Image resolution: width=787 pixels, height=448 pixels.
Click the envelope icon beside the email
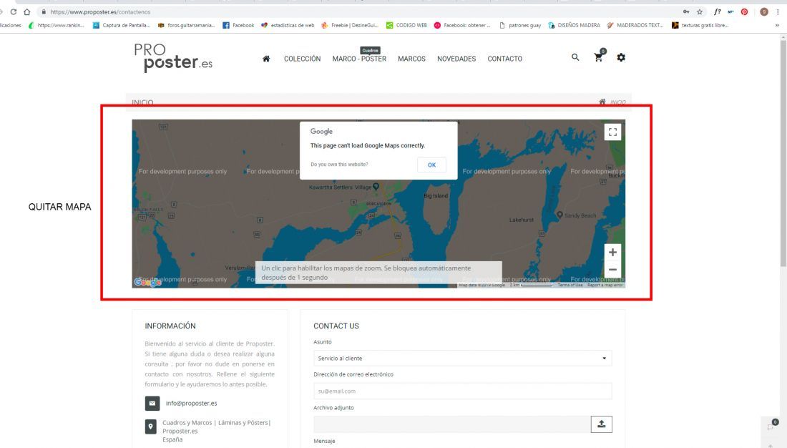tap(152, 403)
